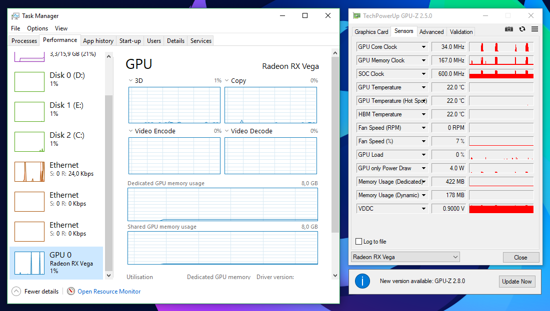Enable the Log to file checkbox
The height and width of the screenshot is (311, 550).
tap(358, 241)
